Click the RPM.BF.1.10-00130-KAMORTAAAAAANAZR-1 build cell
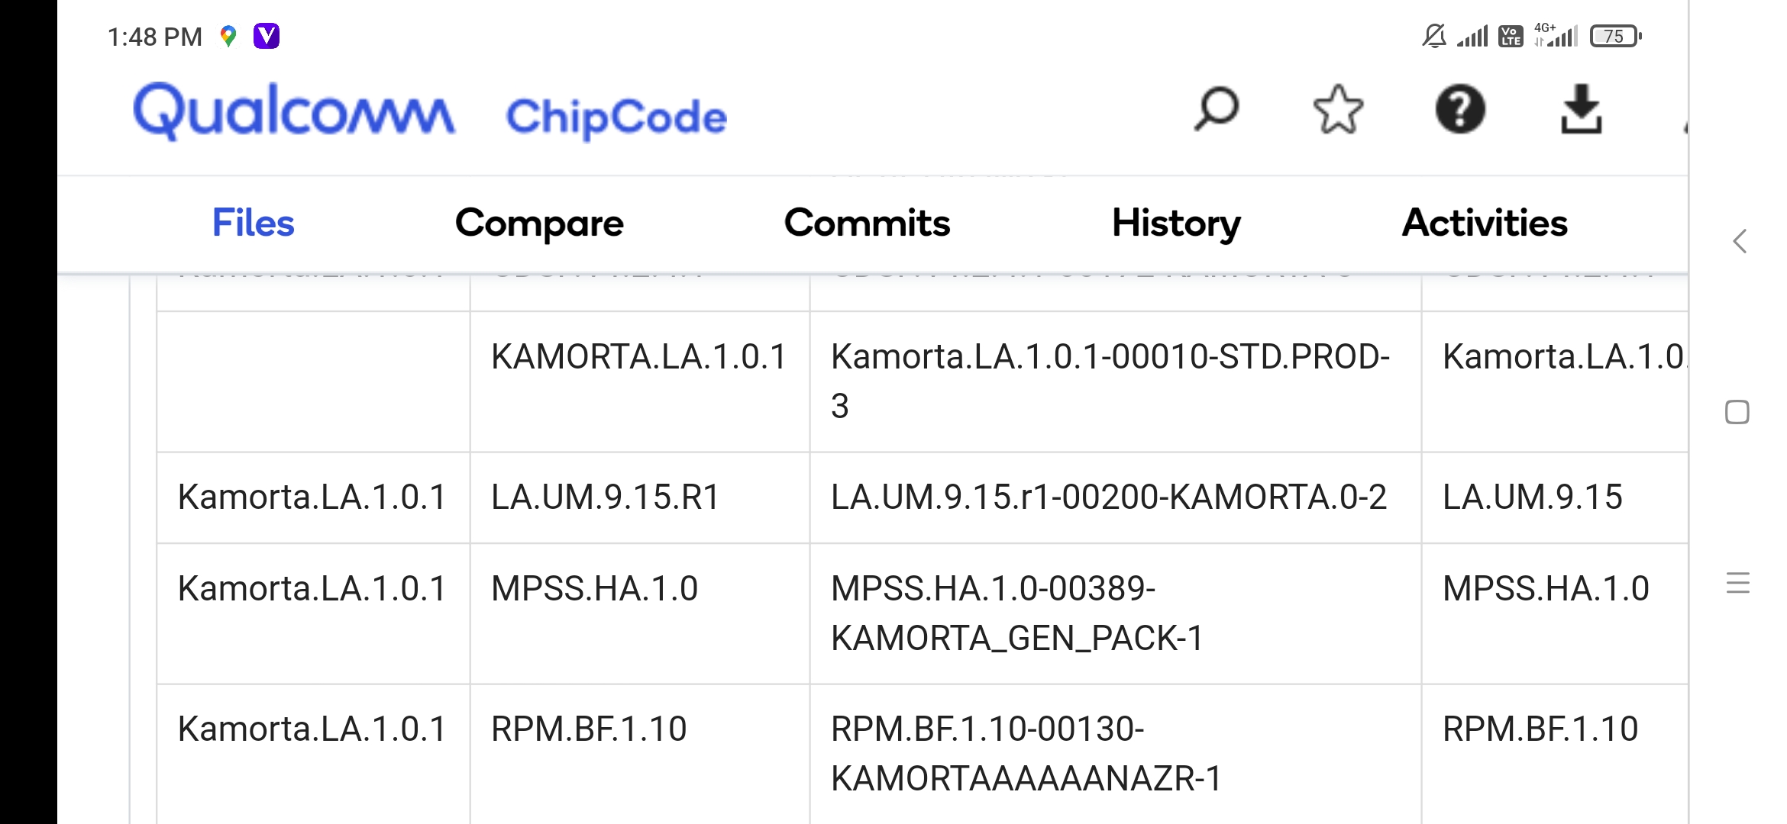The height and width of the screenshot is (824, 1787). (1115, 754)
